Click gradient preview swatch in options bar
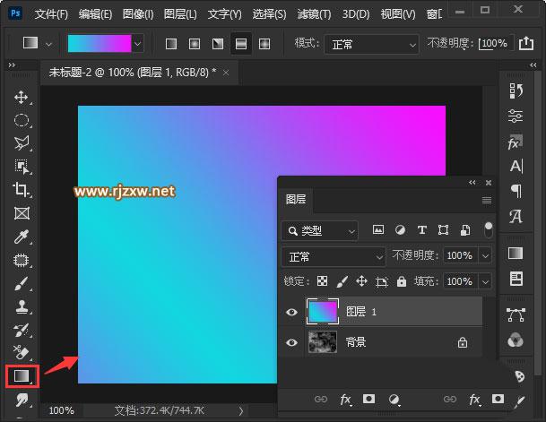The height and width of the screenshot is (422, 546). pyautogui.click(x=100, y=44)
